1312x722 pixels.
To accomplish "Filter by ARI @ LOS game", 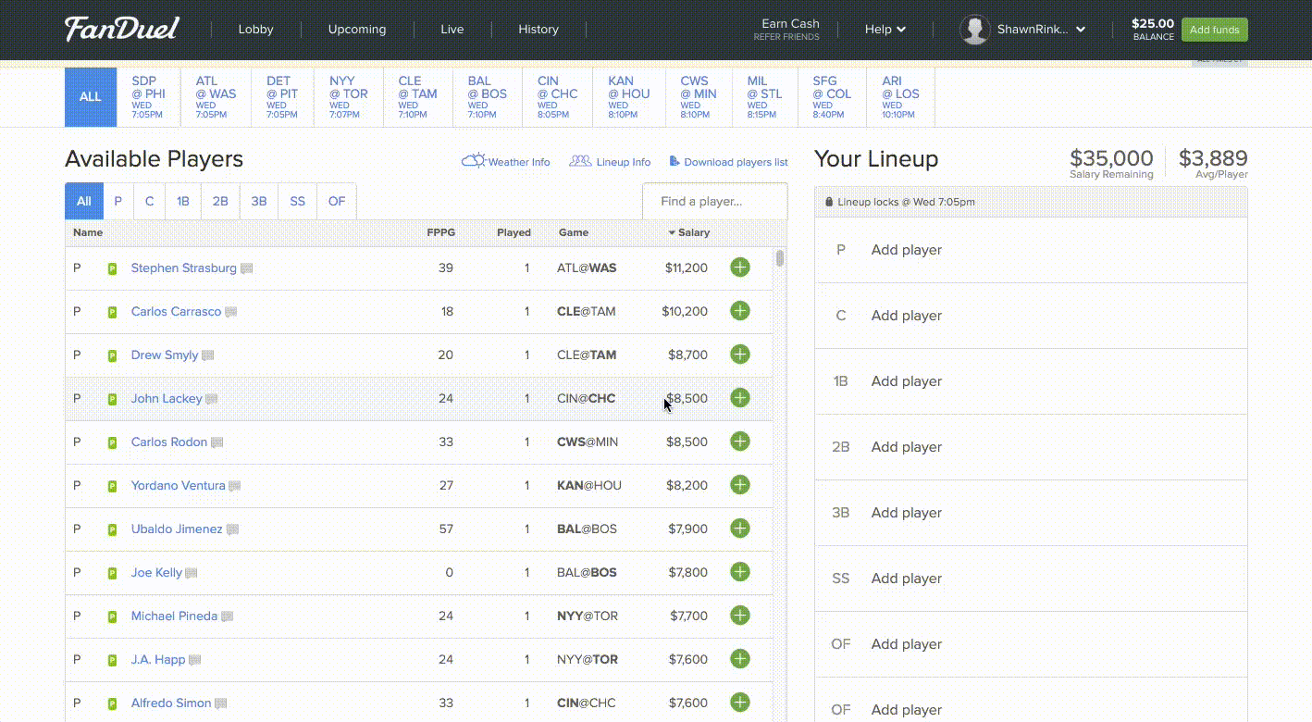I will [900, 96].
